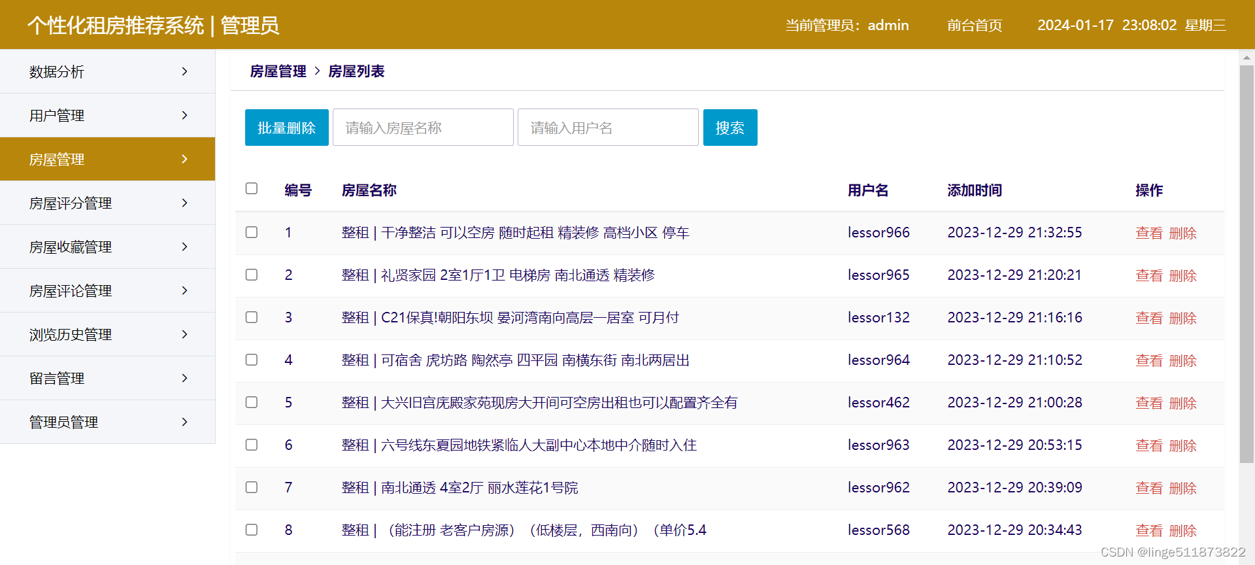View the row 3 lessor132 listing
This screenshot has height=565, width=1255.
pyautogui.click(x=1149, y=318)
